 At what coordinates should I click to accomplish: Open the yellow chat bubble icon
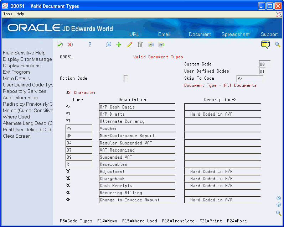(x=265, y=44)
